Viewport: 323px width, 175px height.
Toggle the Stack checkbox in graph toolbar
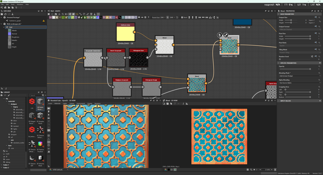(x=182, y=17)
